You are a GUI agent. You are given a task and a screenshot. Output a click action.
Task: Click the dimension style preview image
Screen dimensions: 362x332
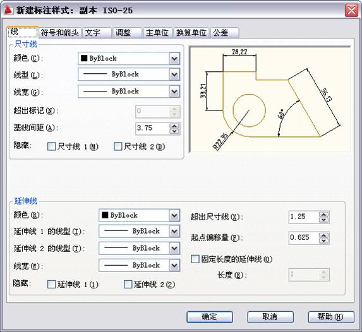270,100
